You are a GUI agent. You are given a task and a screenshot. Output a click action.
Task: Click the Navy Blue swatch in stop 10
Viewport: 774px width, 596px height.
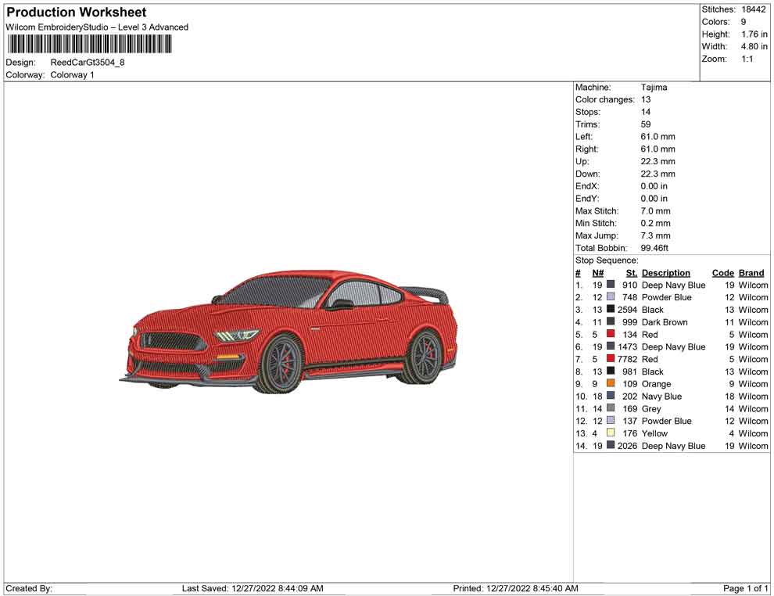click(611, 396)
